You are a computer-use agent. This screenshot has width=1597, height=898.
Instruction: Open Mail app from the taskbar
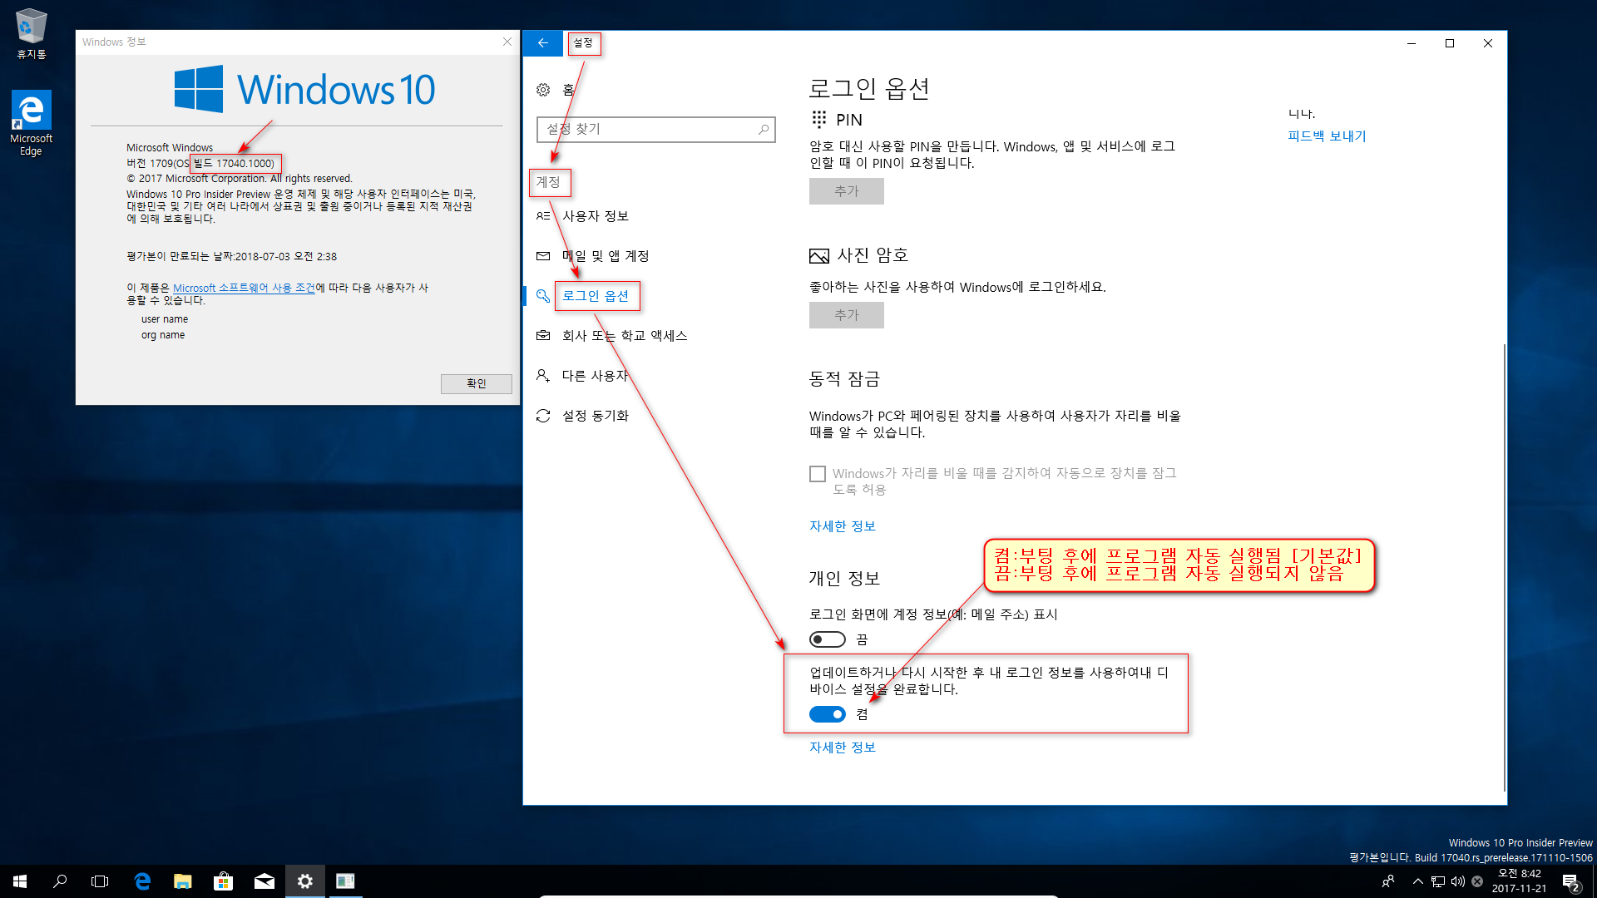click(x=265, y=881)
